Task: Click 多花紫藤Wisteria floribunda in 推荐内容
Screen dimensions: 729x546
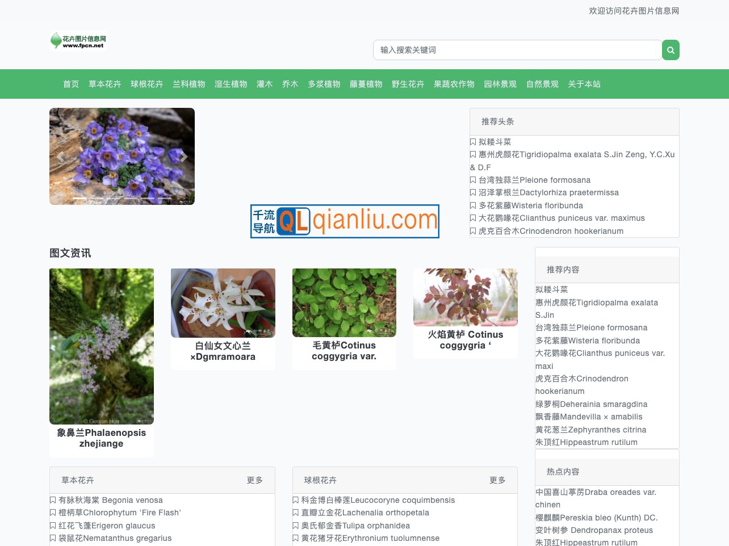Action: click(x=587, y=341)
